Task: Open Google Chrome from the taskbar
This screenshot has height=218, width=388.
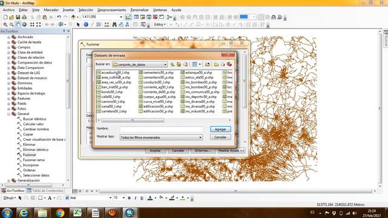Action: 60,213
